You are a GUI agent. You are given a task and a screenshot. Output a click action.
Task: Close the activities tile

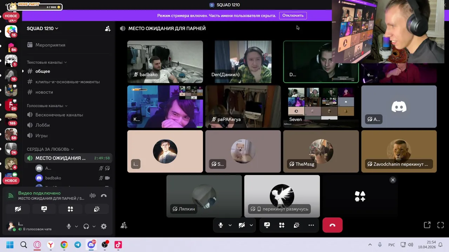(x=393, y=180)
